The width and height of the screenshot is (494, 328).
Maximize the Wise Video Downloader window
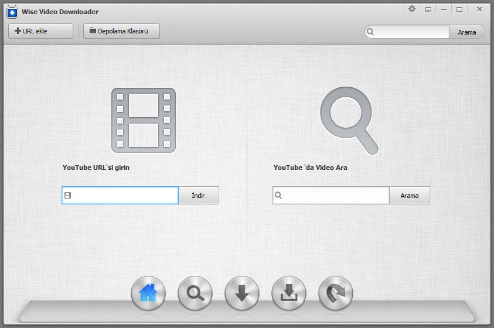point(459,9)
